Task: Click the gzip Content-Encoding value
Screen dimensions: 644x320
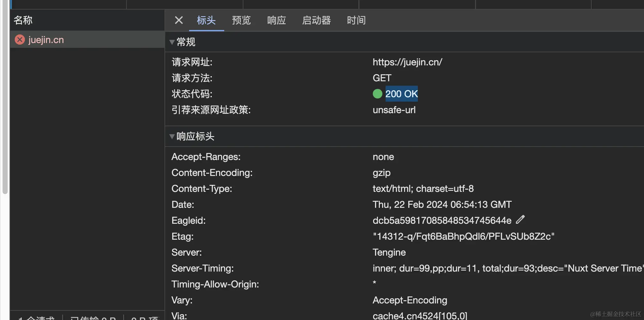Action: tap(382, 173)
